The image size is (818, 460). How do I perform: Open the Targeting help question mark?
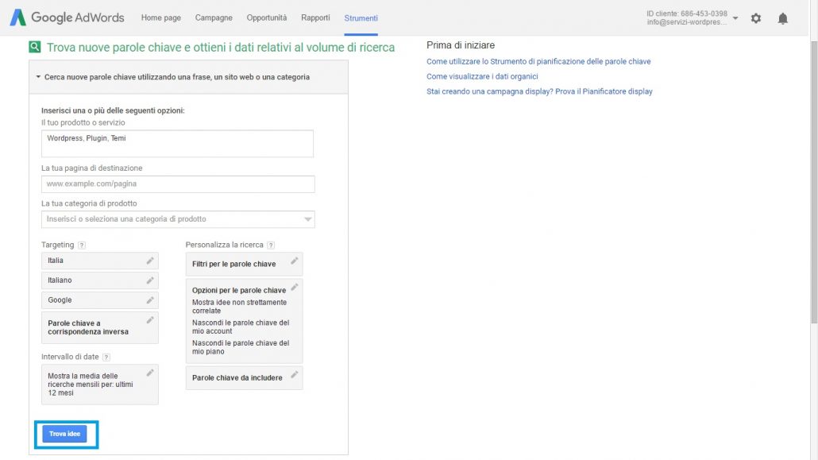(x=81, y=245)
